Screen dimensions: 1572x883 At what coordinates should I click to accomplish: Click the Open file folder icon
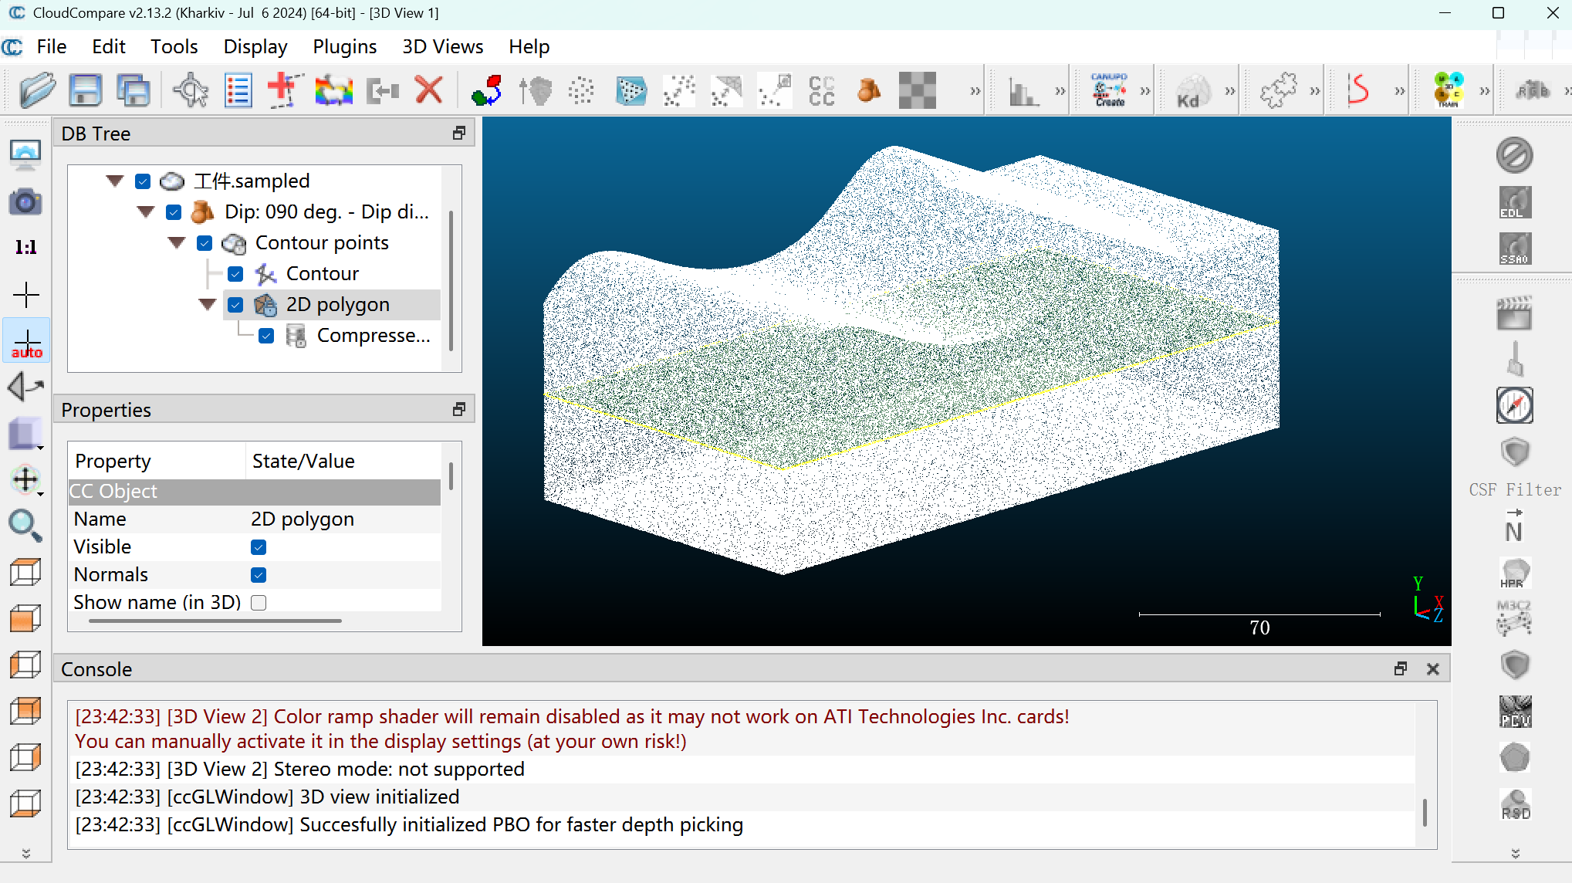pos(36,91)
